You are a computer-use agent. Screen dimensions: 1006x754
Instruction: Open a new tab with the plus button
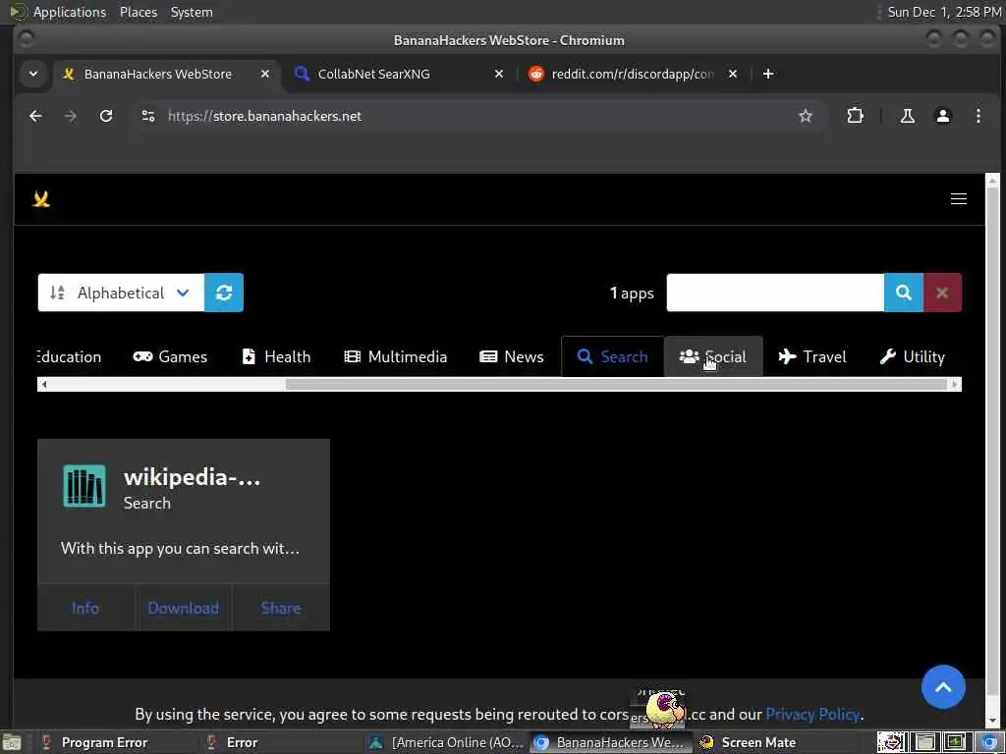coord(768,74)
